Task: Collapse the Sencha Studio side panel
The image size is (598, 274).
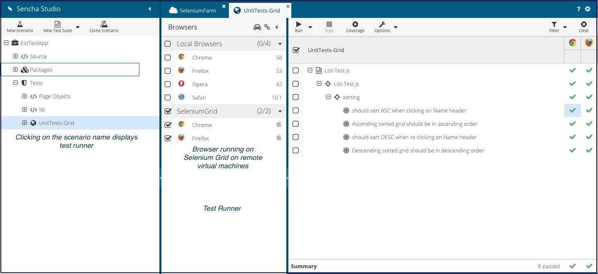Action: 149,9
